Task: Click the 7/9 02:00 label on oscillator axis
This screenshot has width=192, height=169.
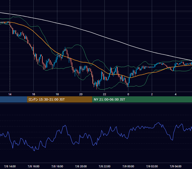Action: pos(152,166)
